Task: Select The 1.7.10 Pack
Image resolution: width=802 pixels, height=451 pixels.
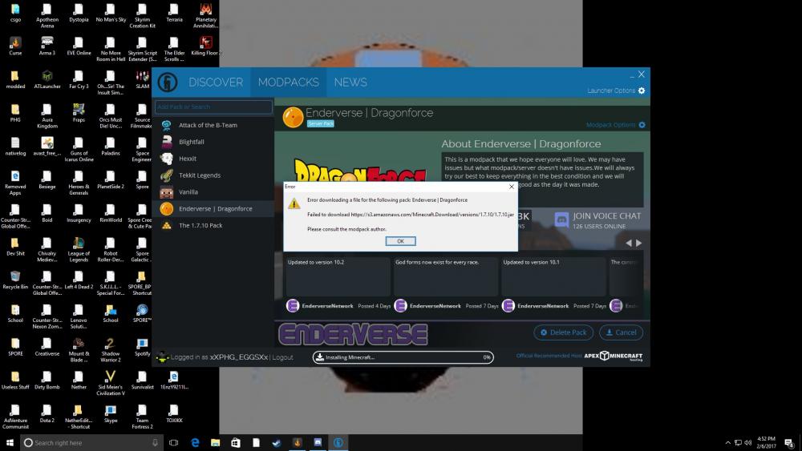Action: [213, 225]
